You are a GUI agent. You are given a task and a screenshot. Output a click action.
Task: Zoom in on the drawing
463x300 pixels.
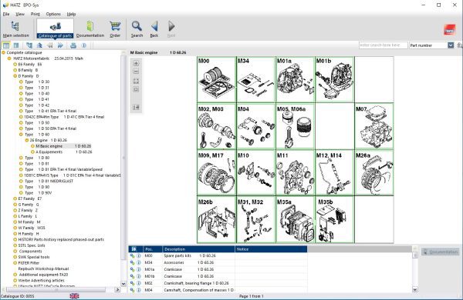[136, 63]
